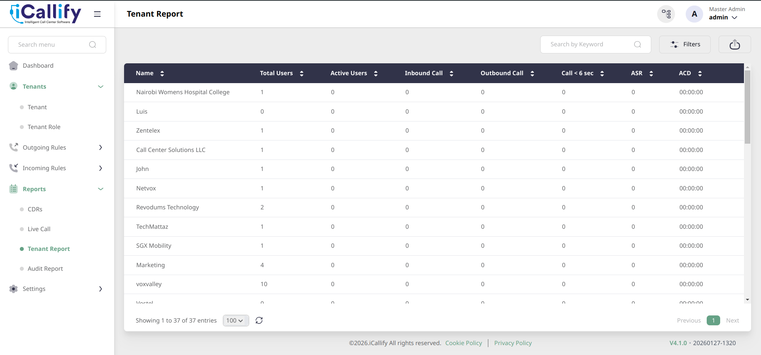
Task: Click the hamburger menu toggle icon
Action: pos(97,14)
